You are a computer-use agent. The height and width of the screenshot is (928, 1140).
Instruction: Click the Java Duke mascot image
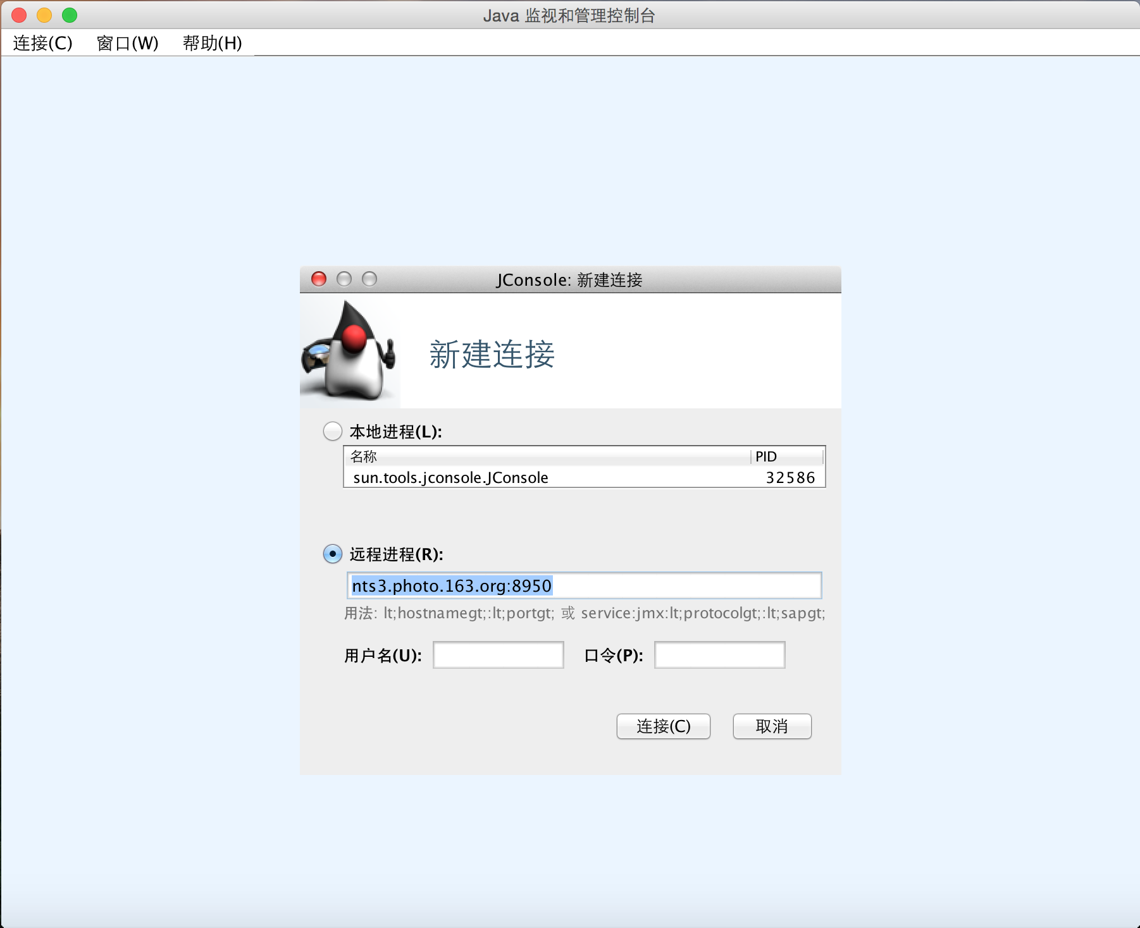(349, 350)
